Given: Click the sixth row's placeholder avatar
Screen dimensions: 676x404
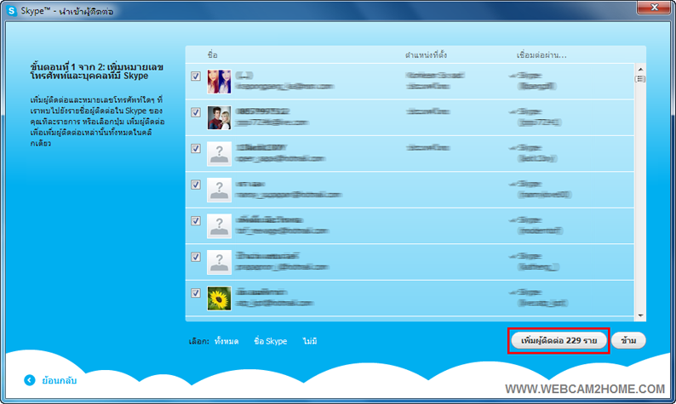Looking at the screenshot, I should click(x=219, y=262).
